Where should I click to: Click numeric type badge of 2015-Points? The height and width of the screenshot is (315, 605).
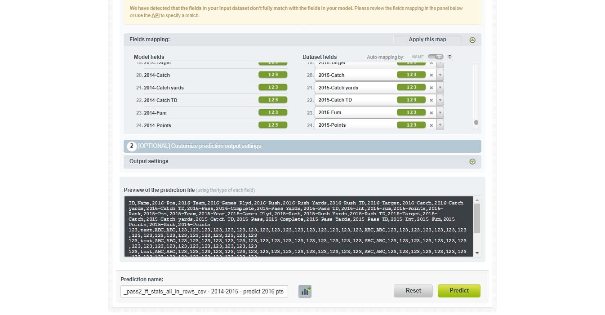point(411,125)
